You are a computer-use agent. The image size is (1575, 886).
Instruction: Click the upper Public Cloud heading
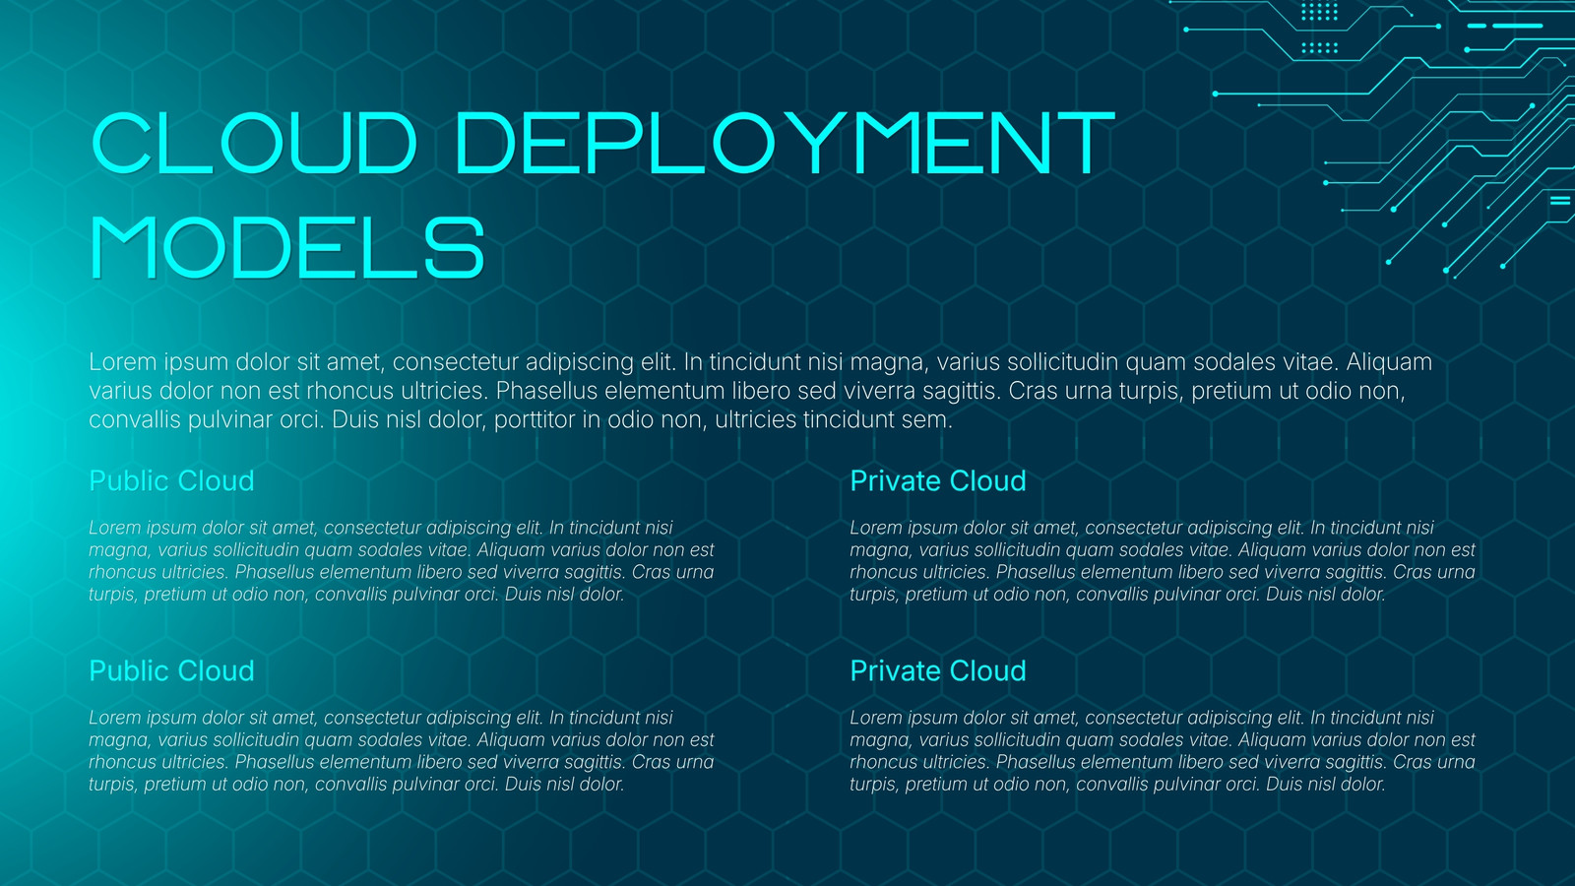coord(171,480)
